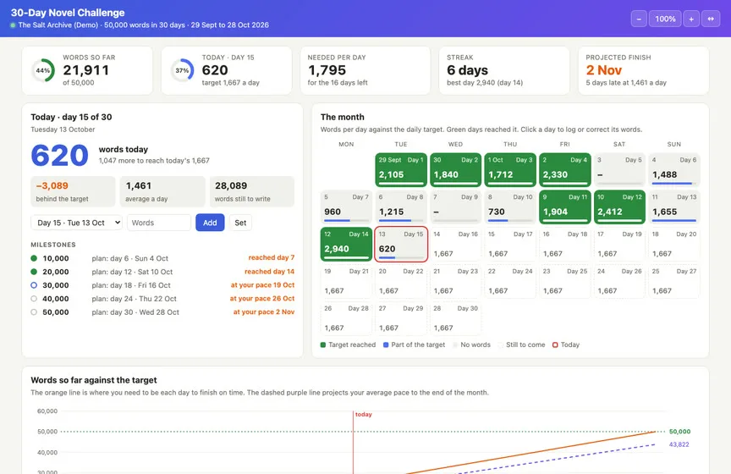731x474 pixels.
Task: Click the Set button
Action: coord(240,223)
